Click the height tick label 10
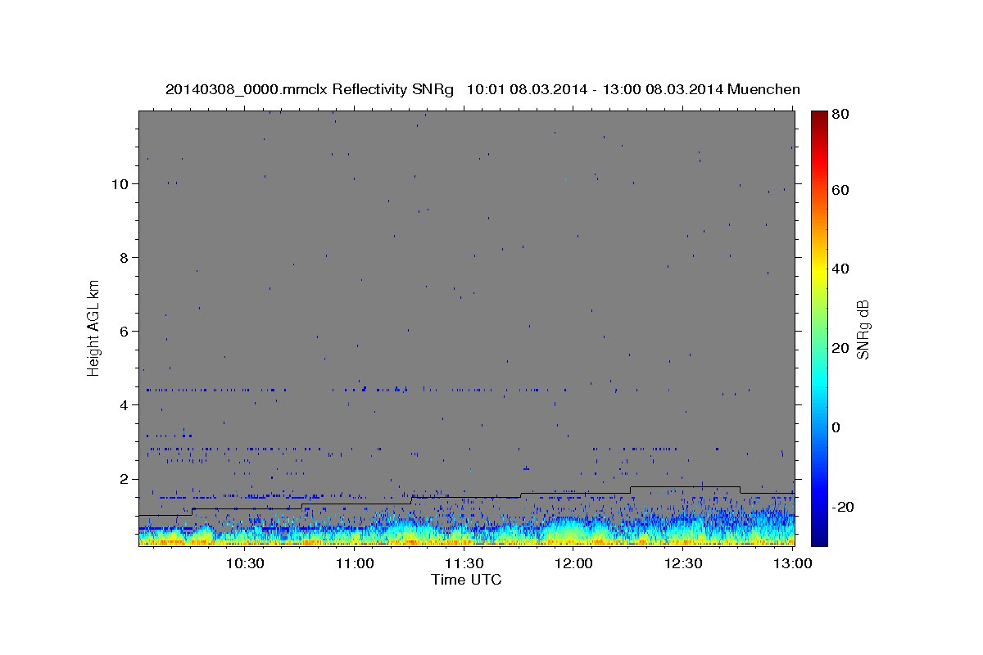The image size is (983, 655). (x=120, y=183)
